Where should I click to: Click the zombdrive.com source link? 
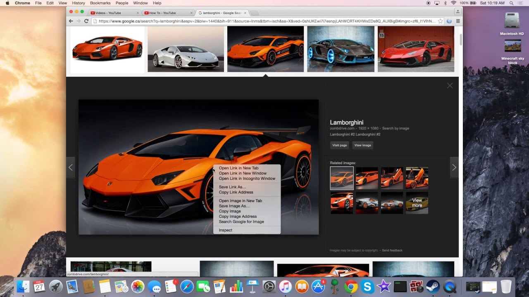tap(342, 128)
